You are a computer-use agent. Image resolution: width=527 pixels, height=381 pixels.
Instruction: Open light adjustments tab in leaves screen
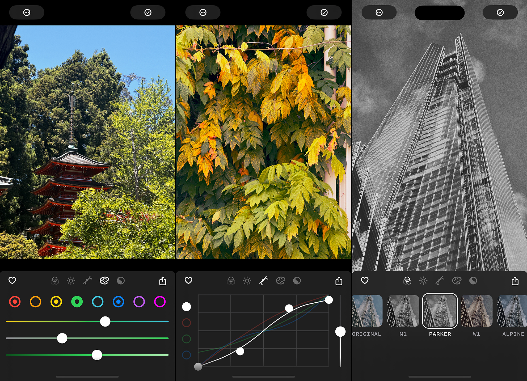point(247,281)
